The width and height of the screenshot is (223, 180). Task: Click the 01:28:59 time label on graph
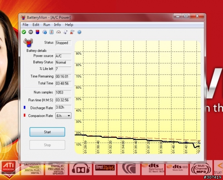pyautogui.click(x=85, y=147)
